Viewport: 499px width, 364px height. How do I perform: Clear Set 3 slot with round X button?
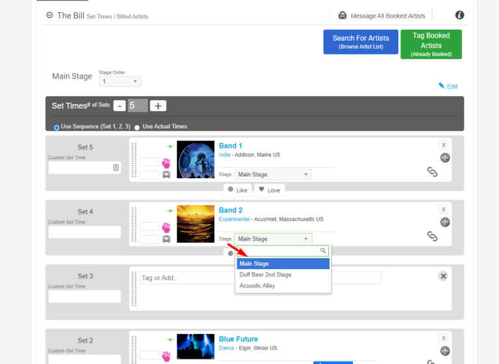point(443,276)
